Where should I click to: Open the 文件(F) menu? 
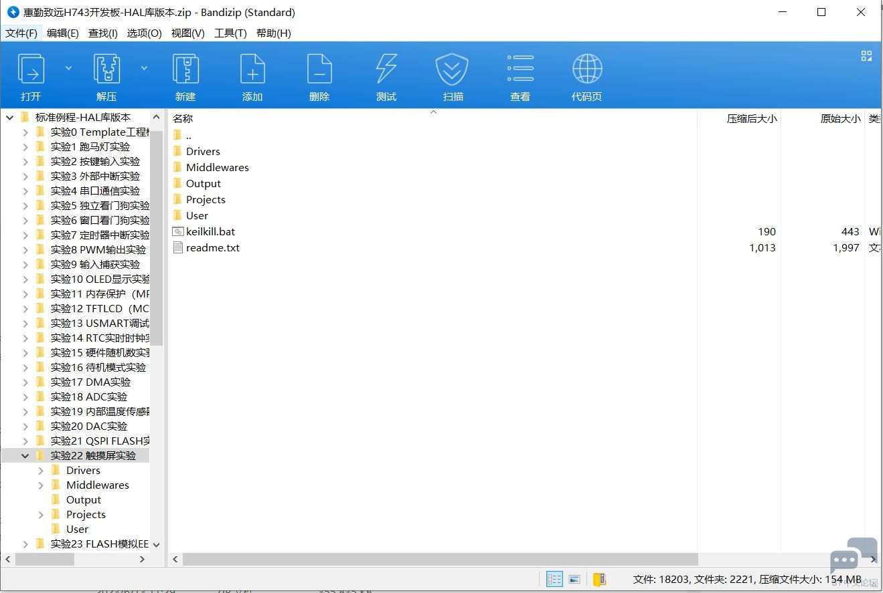click(x=21, y=33)
